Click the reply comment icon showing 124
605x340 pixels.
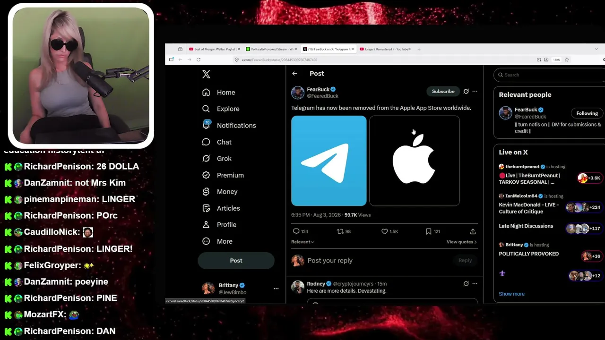click(296, 231)
